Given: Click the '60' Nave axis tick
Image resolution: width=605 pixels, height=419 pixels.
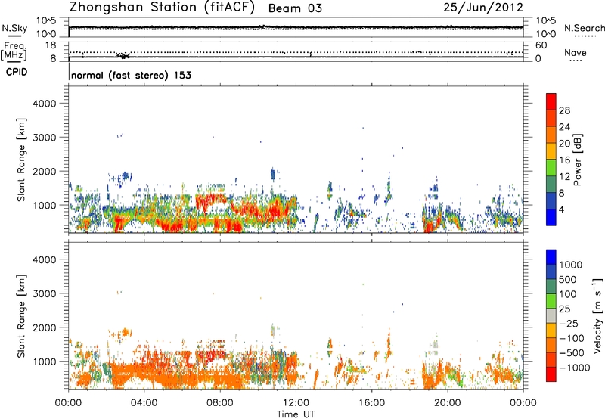Looking at the screenshot, I should pyautogui.click(x=541, y=45).
